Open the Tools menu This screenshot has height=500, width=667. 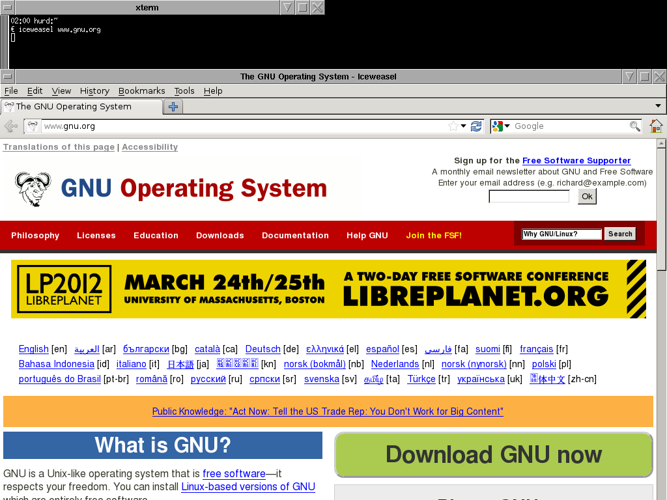tap(184, 91)
